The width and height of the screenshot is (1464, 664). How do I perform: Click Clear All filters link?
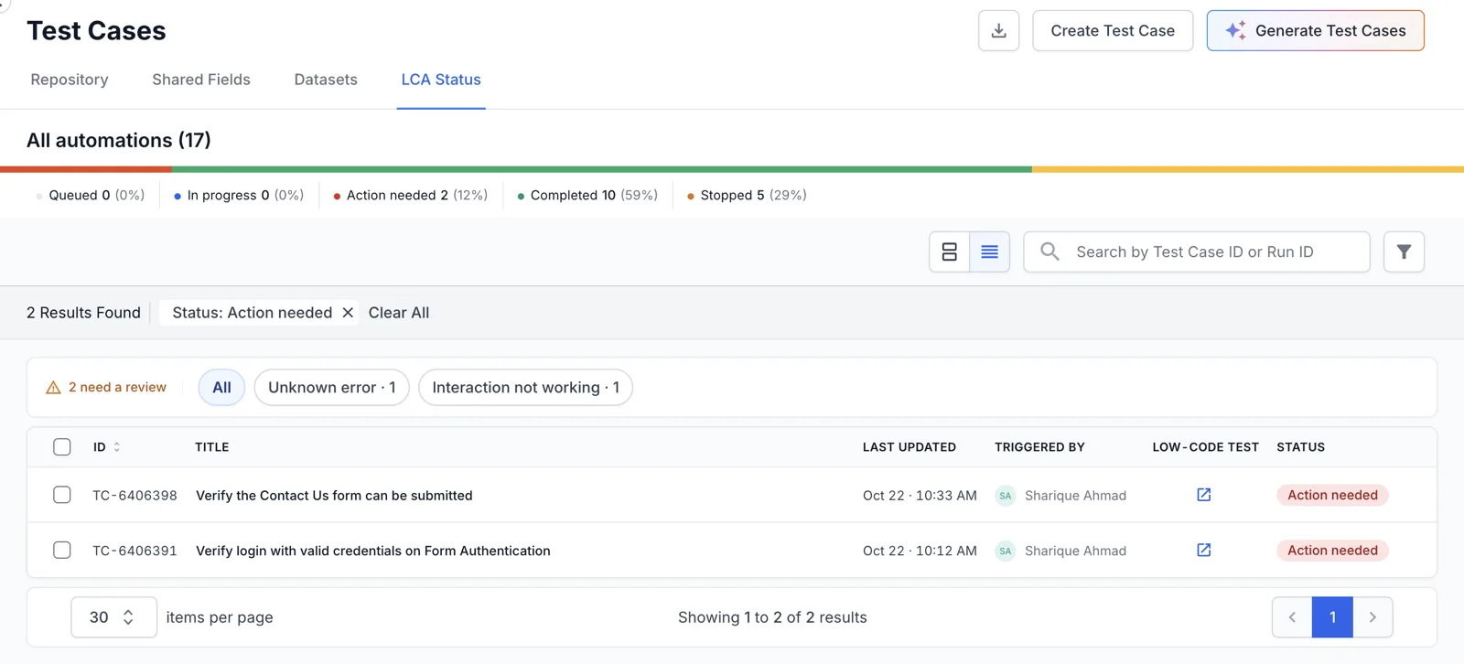coord(399,313)
